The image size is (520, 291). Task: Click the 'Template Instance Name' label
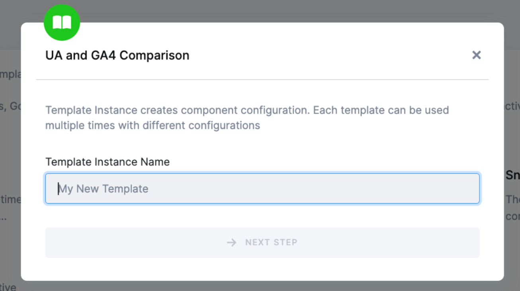[x=108, y=162]
